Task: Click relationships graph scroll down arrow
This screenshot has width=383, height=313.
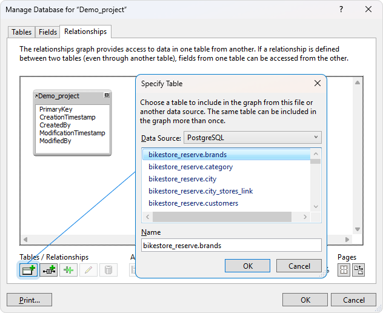Action: [358, 229]
